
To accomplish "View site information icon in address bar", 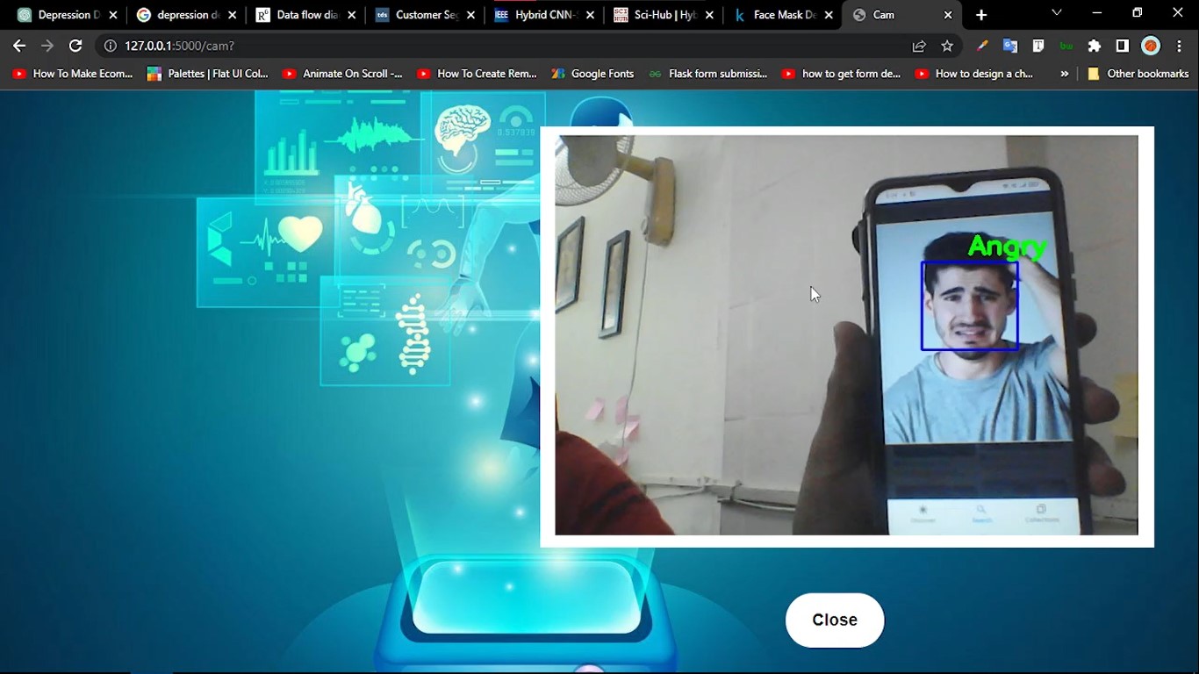I will tap(111, 46).
